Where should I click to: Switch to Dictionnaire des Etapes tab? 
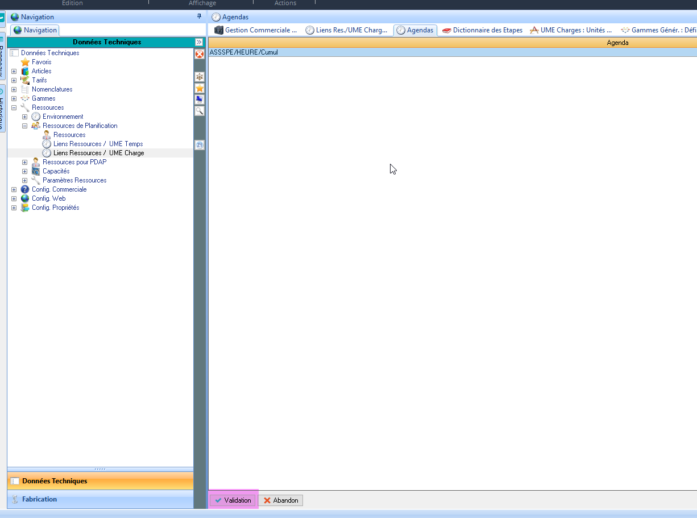(482, 30)
